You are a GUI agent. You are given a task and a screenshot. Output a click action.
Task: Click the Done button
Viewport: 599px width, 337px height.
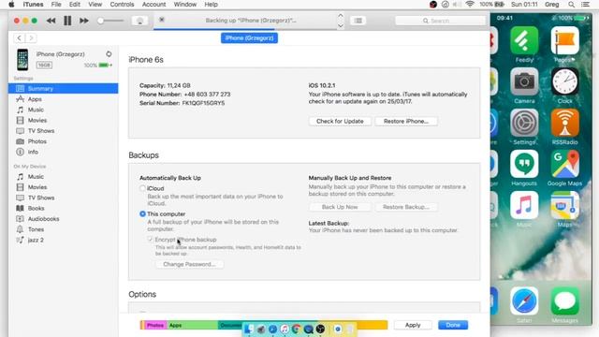tap(453, 325)
